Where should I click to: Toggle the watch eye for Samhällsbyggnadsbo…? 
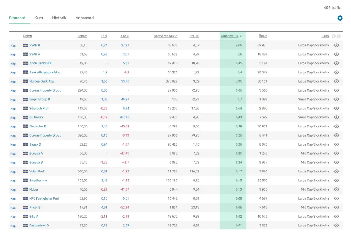pyautogui.click(x=336, y=72)
